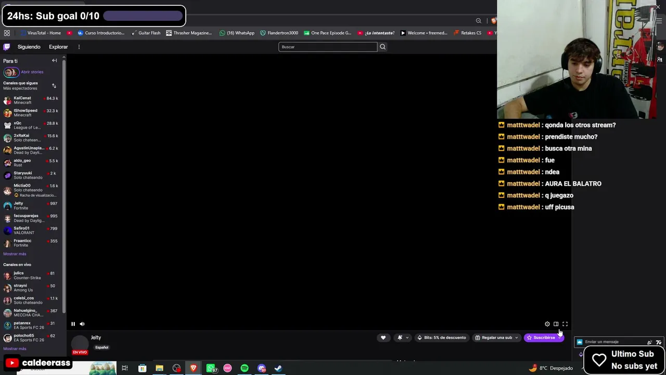Open stories avatar bubble

pyautogui.click(x=10, y=72)
